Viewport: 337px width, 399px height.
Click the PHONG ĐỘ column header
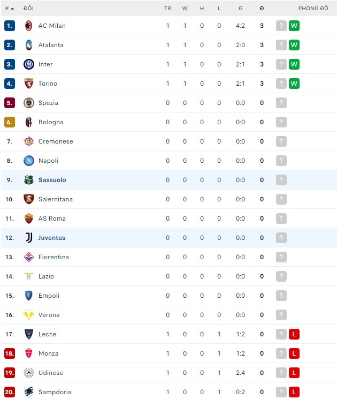point(313,9)
